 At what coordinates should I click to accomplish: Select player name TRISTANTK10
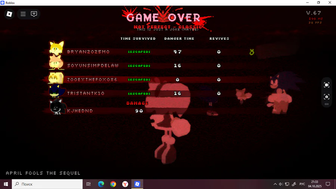click(x=86, y=93)
